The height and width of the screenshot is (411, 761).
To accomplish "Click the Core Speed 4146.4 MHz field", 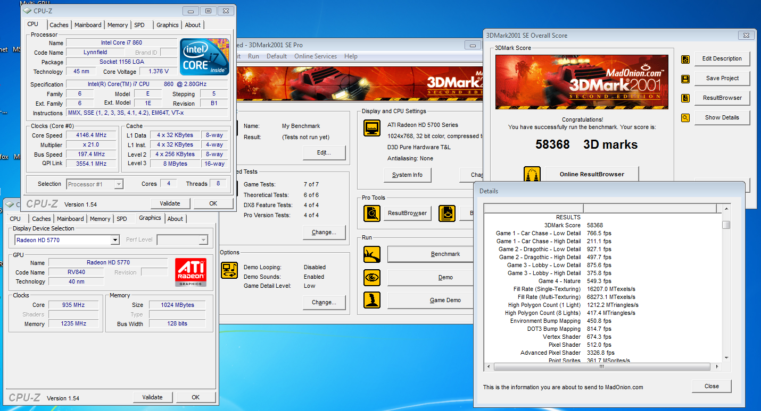I will [90, 135].
